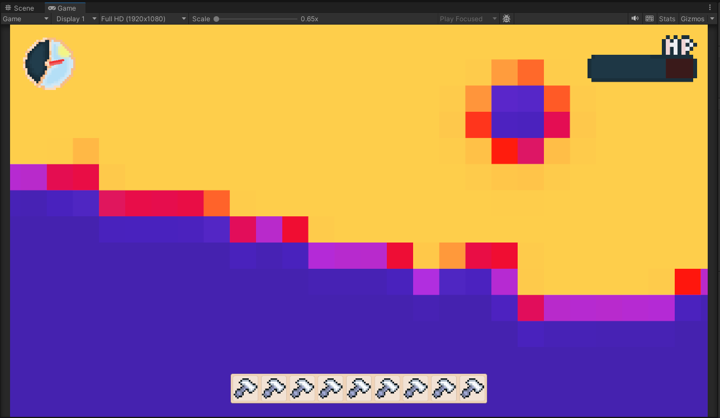The height and width of the screenshot is (418, 720).
Task: Toggle the Stats overlay
Action: coord(667,18)
